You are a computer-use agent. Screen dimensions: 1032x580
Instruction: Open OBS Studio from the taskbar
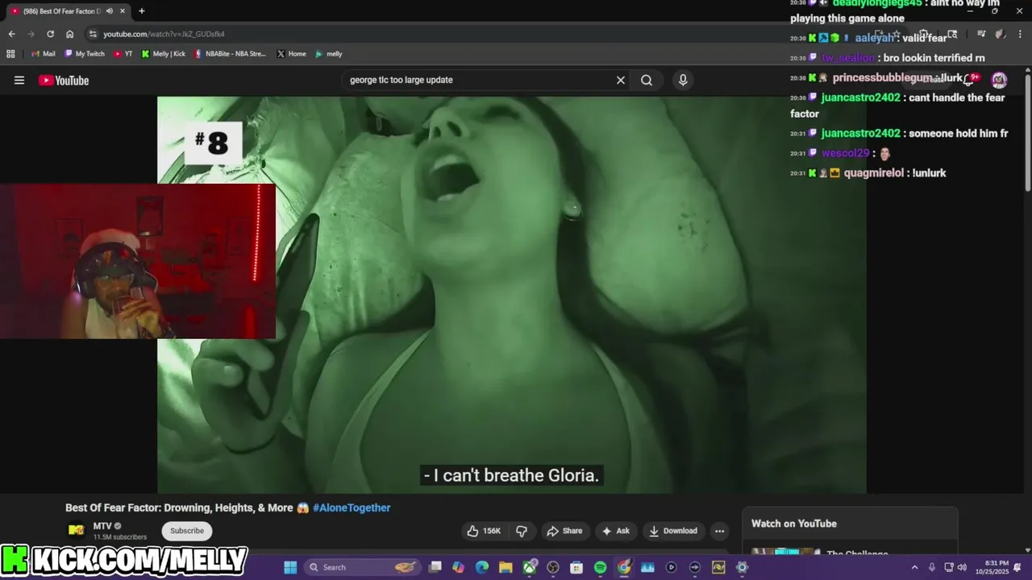coord(553,567)
